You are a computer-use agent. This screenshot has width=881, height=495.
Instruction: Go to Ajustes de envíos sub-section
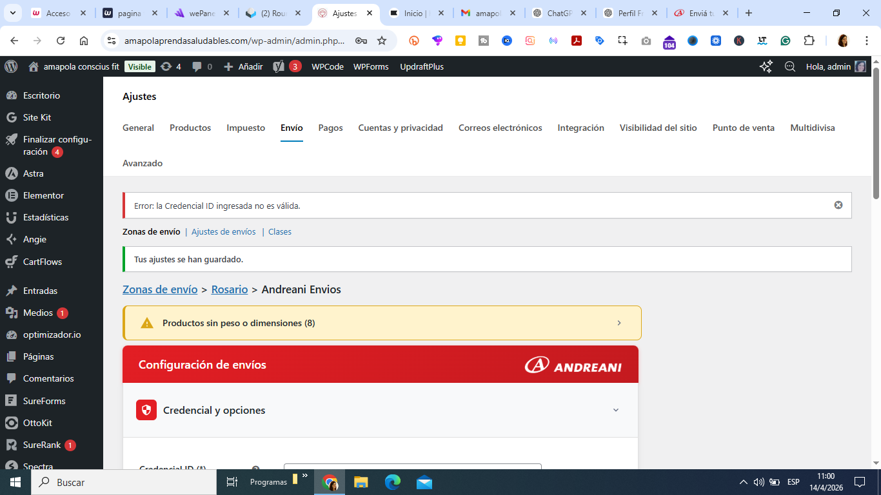pyautogui.click(x=223, y=231)
